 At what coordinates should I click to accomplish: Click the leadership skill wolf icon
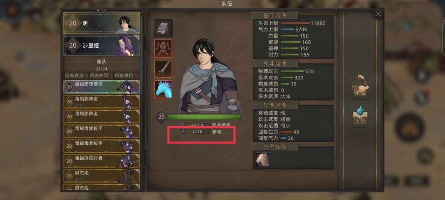[262, 160]
